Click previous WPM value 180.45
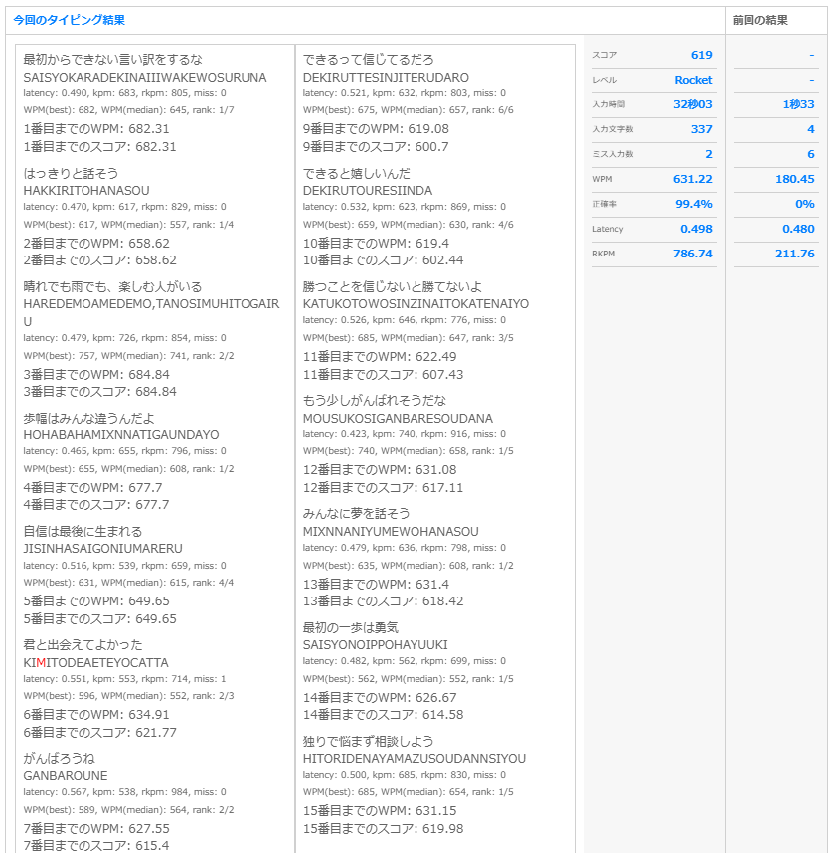The height and width of the screenshot is (853, 832). (794, 179)
